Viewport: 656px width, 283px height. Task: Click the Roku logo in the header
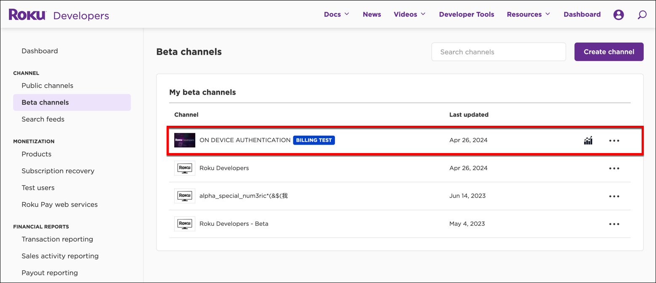coord(27,14)
